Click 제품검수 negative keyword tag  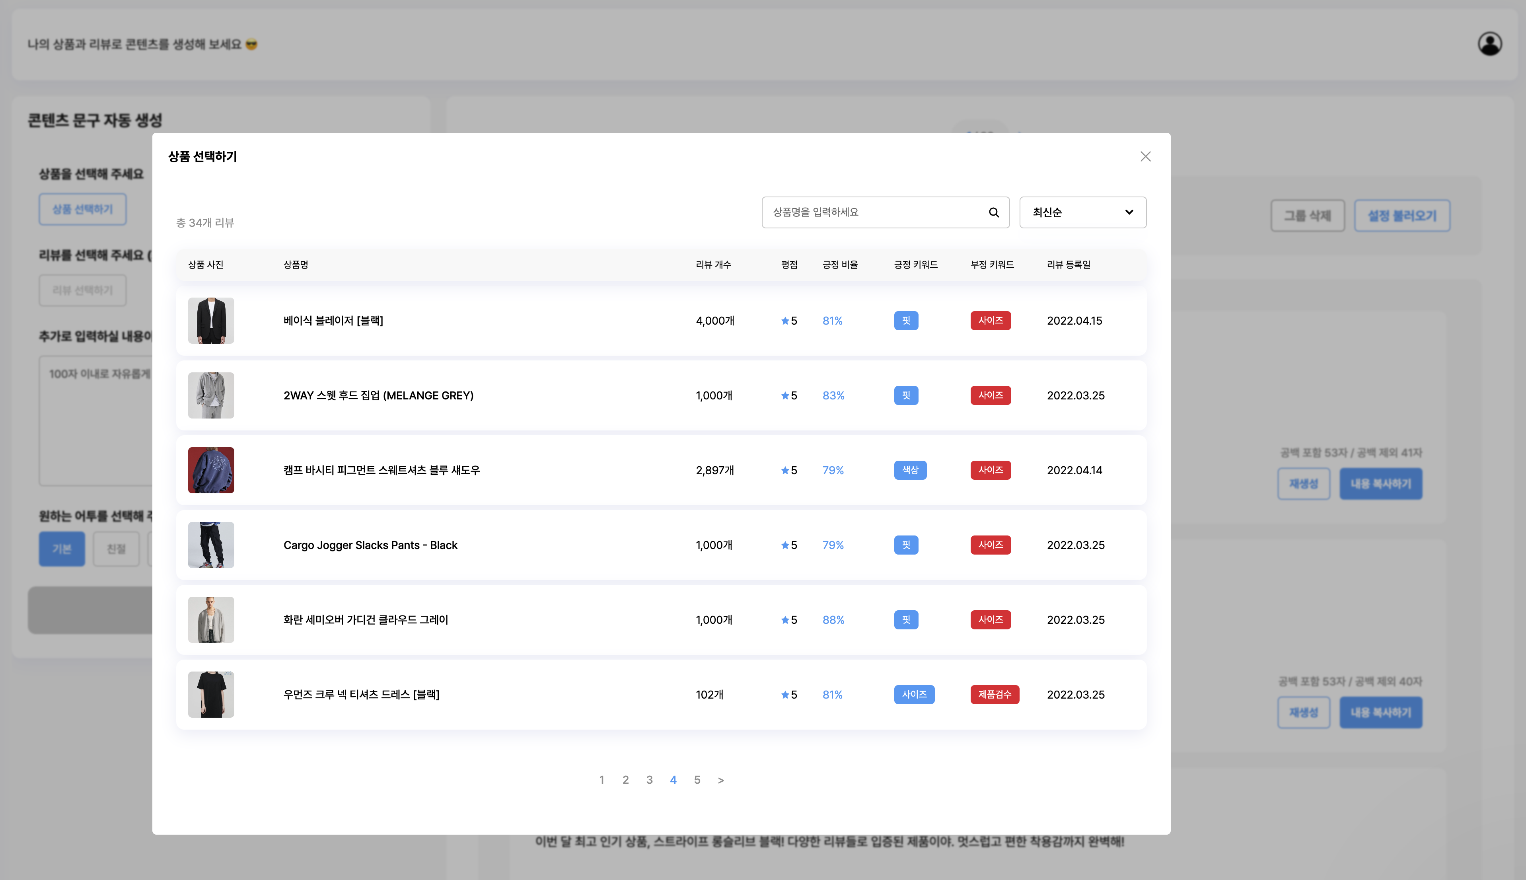pos(995,695)
